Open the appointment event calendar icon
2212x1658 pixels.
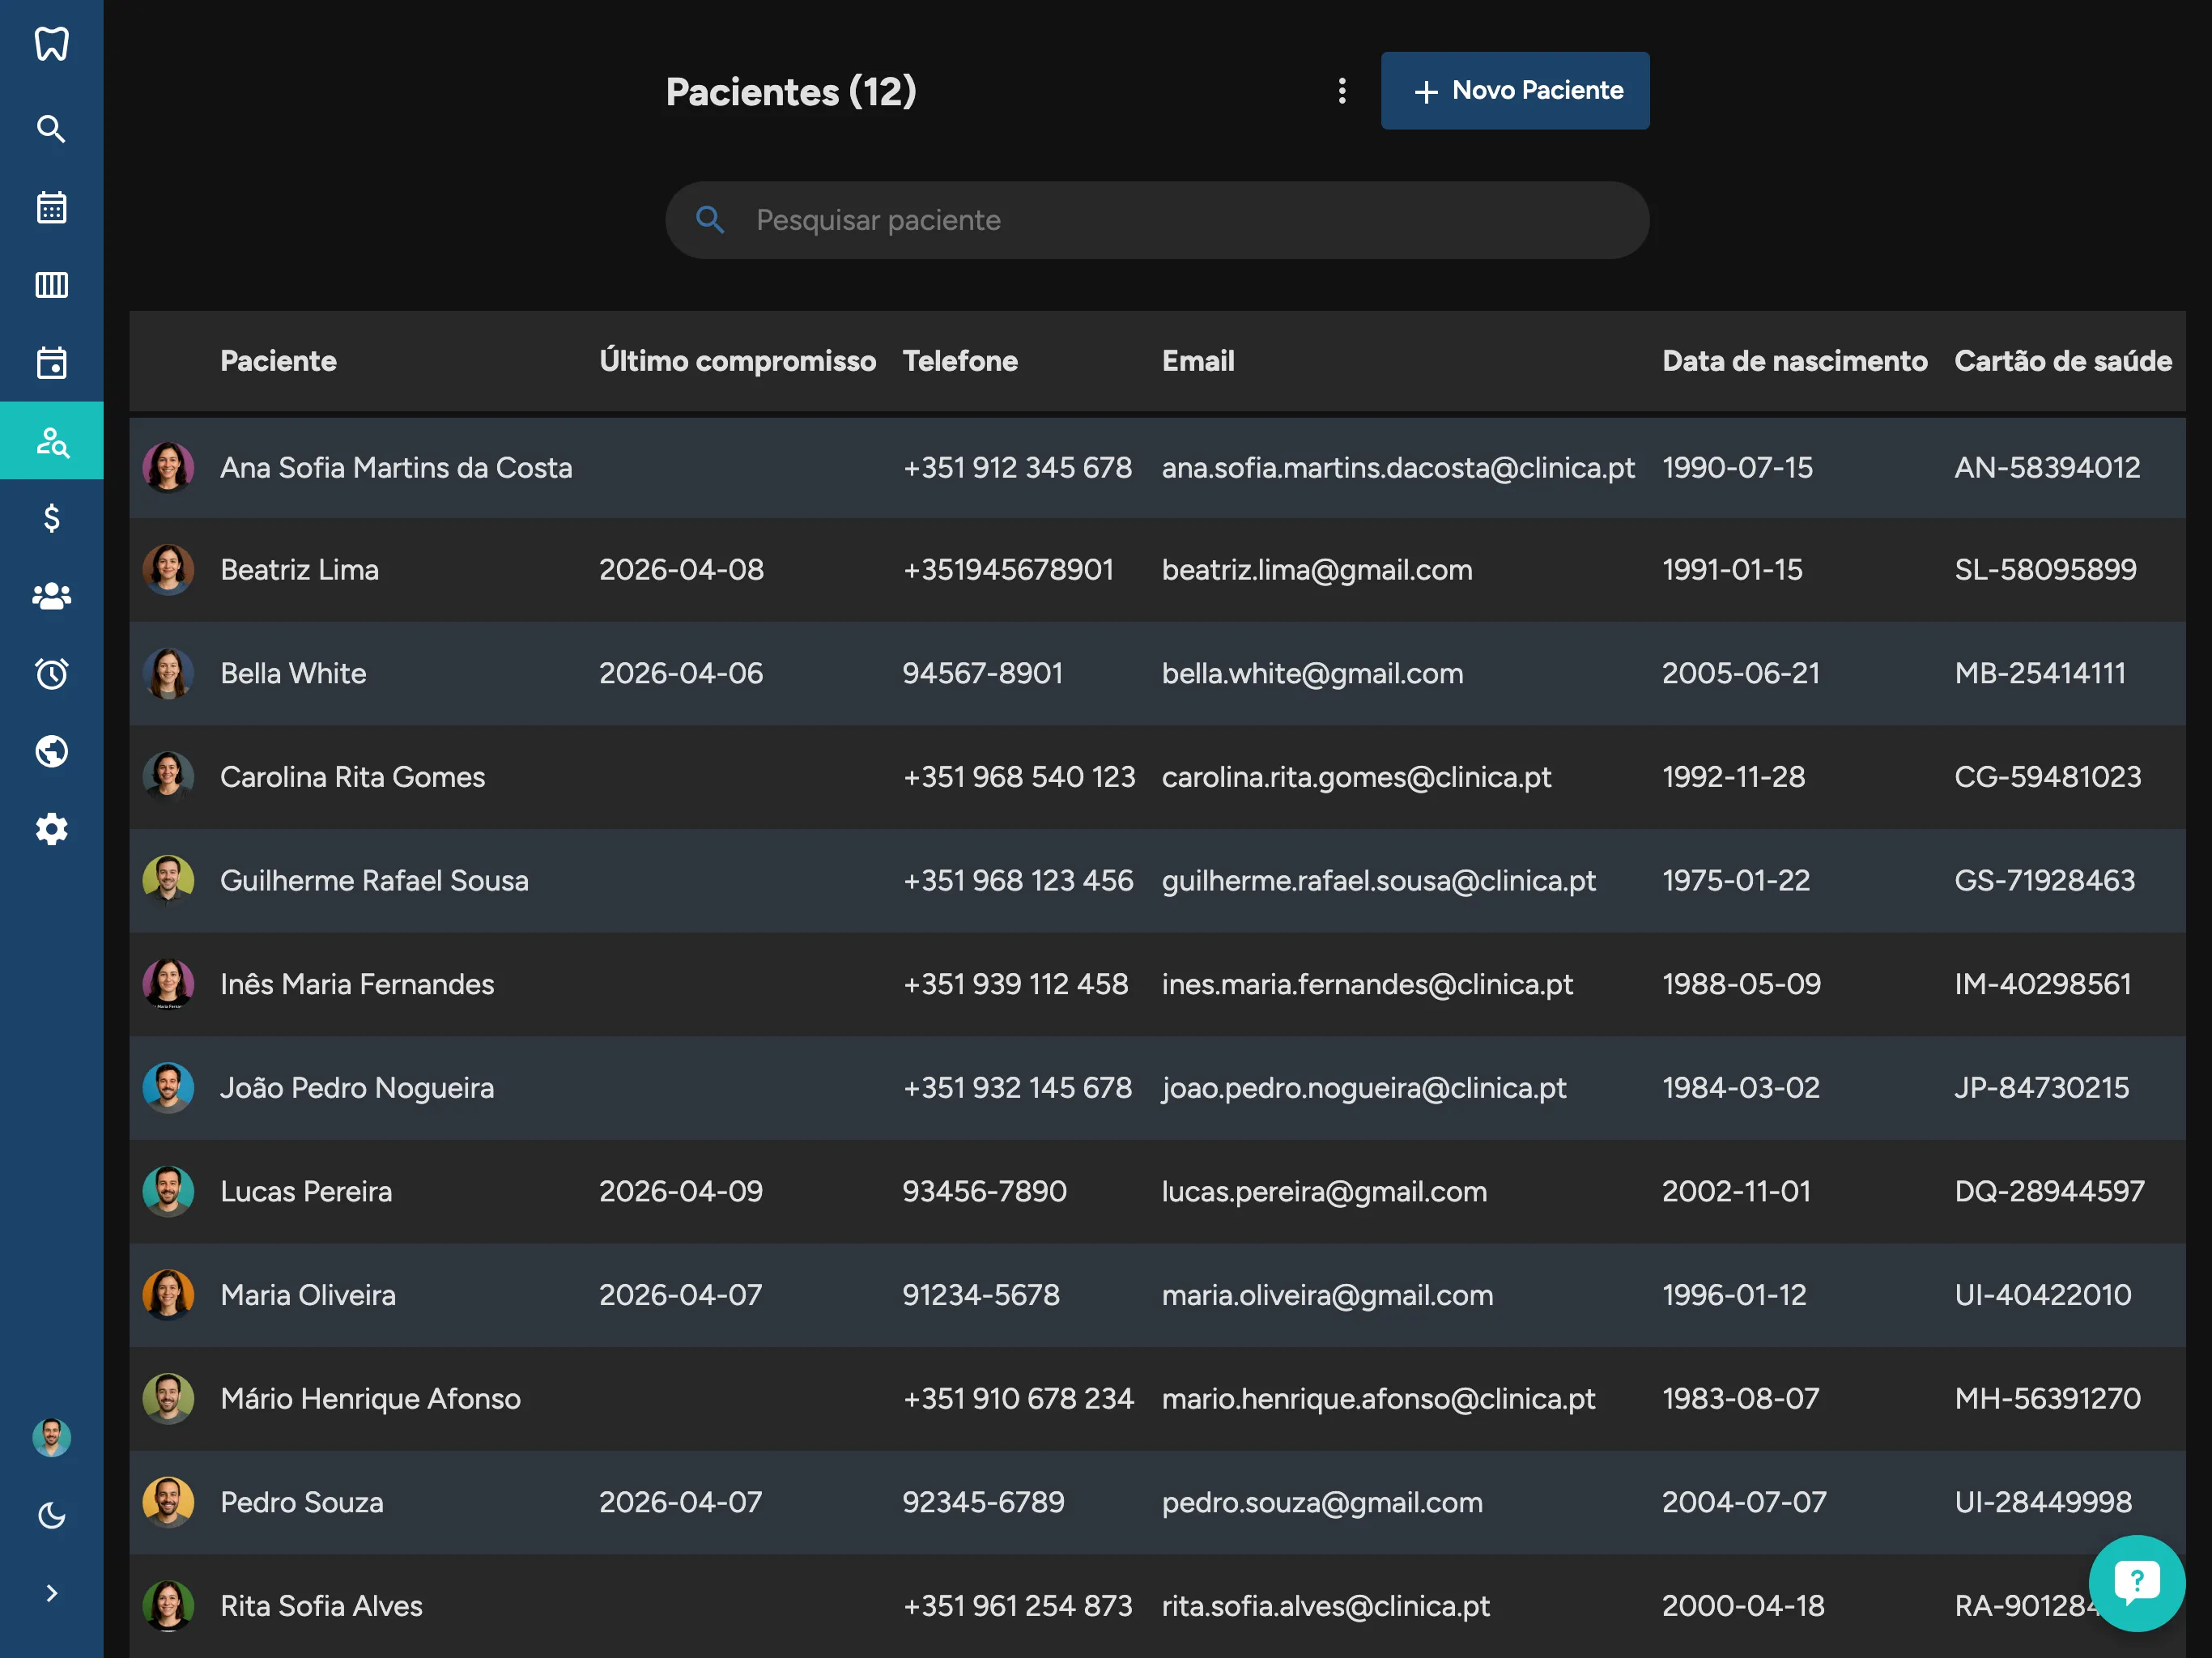(x=51, y=363)
